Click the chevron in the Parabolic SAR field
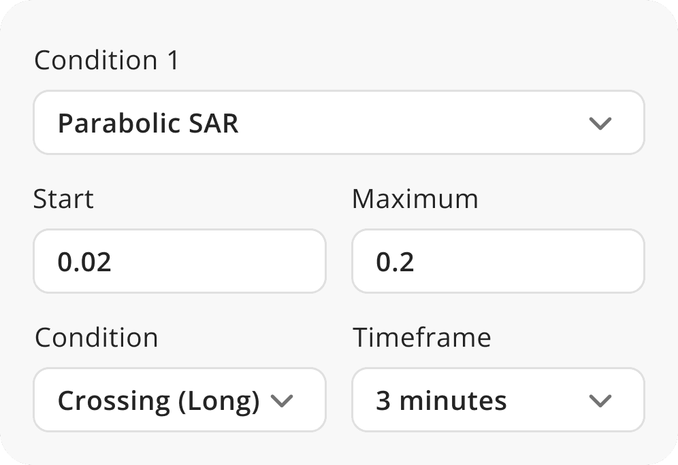678x465 pixels. [600, 124]
